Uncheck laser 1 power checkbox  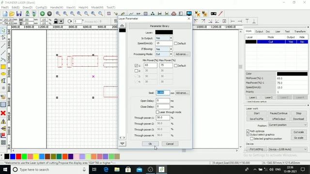pyautogui.click(x=136, y=66)
